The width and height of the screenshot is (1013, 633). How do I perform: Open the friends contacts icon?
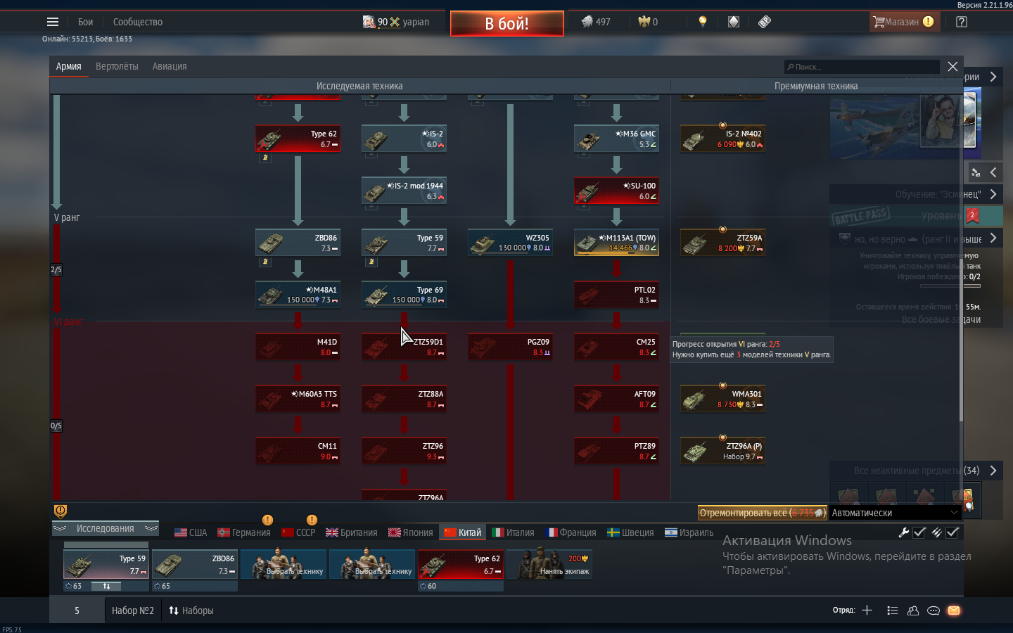point(913,610)
